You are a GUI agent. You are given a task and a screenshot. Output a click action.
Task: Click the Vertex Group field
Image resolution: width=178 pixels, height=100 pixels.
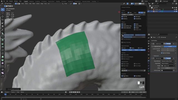[167, 70]
